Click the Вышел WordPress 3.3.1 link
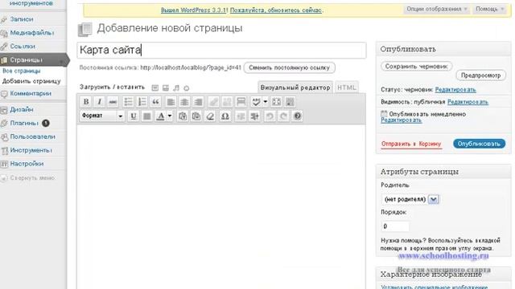The width and height of the screenshot is (515, 289). pyautogui.click(x=194, y=10)
